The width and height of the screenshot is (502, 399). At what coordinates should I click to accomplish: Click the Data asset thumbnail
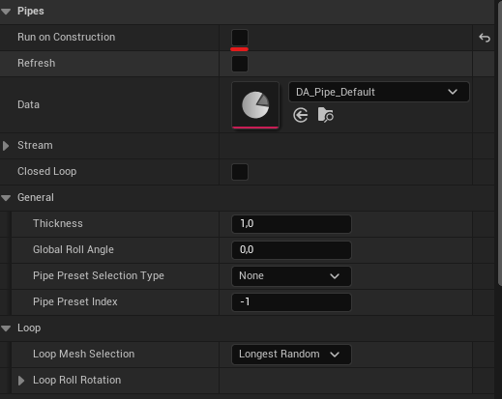tap(255, 105)
